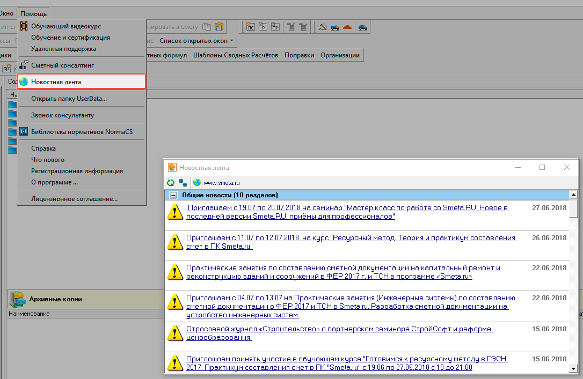Open the Готовимся к ресурсному методу link
The image size is (583, 379).
click(x=347, y=363)
